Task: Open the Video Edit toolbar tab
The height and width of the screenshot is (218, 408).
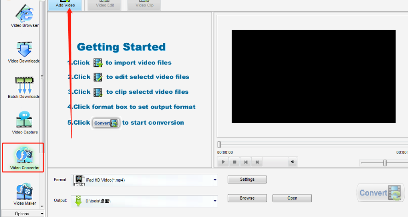Action: pyautogui.click(x=105, y=5)
